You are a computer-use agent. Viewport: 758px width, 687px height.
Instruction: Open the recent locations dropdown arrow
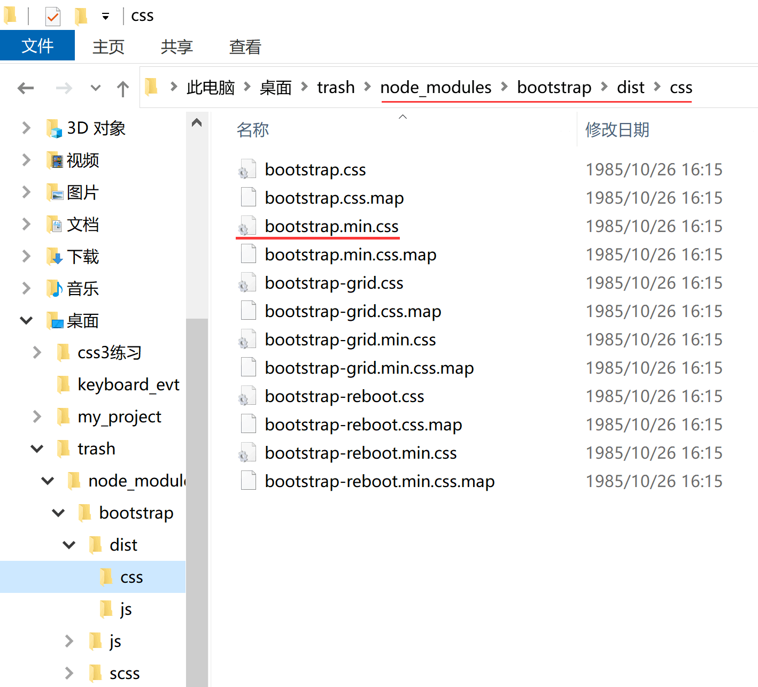point(96,88)
